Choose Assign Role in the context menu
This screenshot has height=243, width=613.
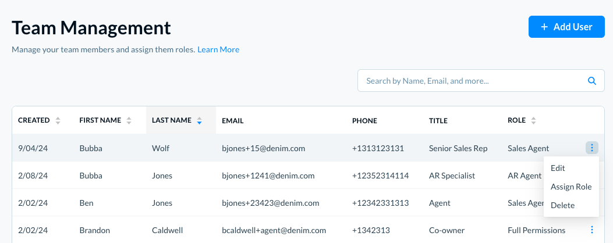[x=571, y=187]
